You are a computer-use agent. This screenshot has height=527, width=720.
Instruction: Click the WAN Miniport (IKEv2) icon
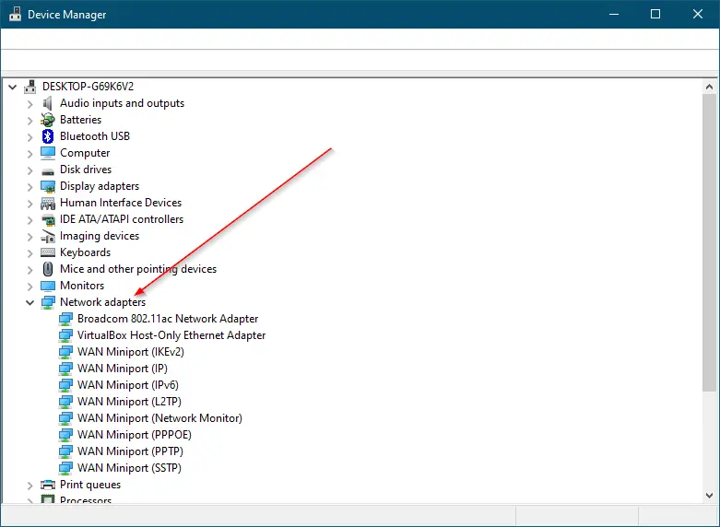coord(65,352)
